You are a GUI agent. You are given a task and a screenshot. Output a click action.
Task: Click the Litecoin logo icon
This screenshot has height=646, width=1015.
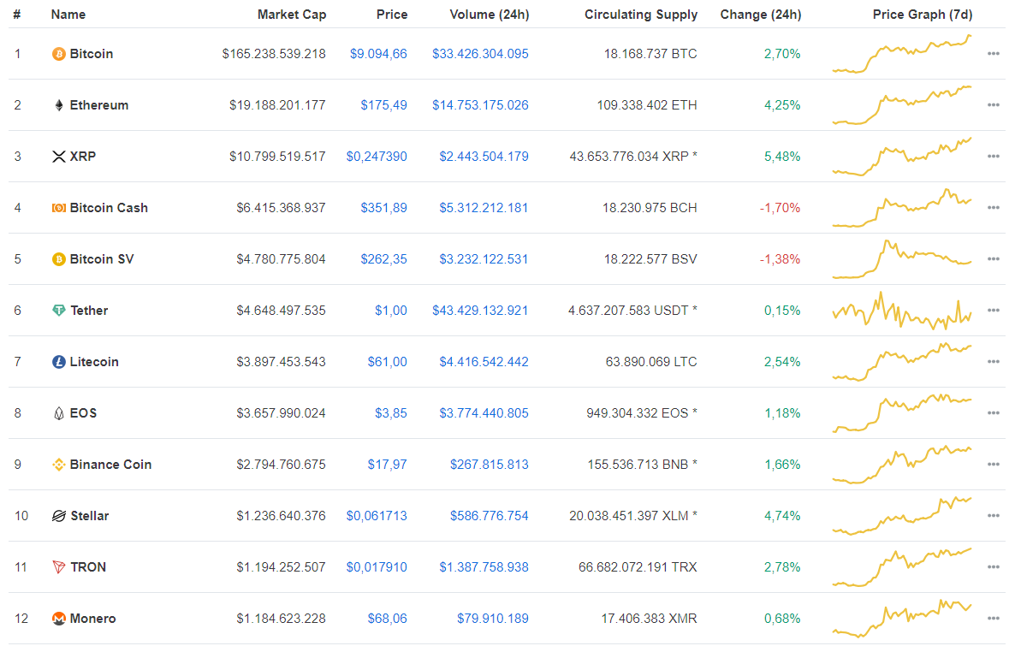58,362
